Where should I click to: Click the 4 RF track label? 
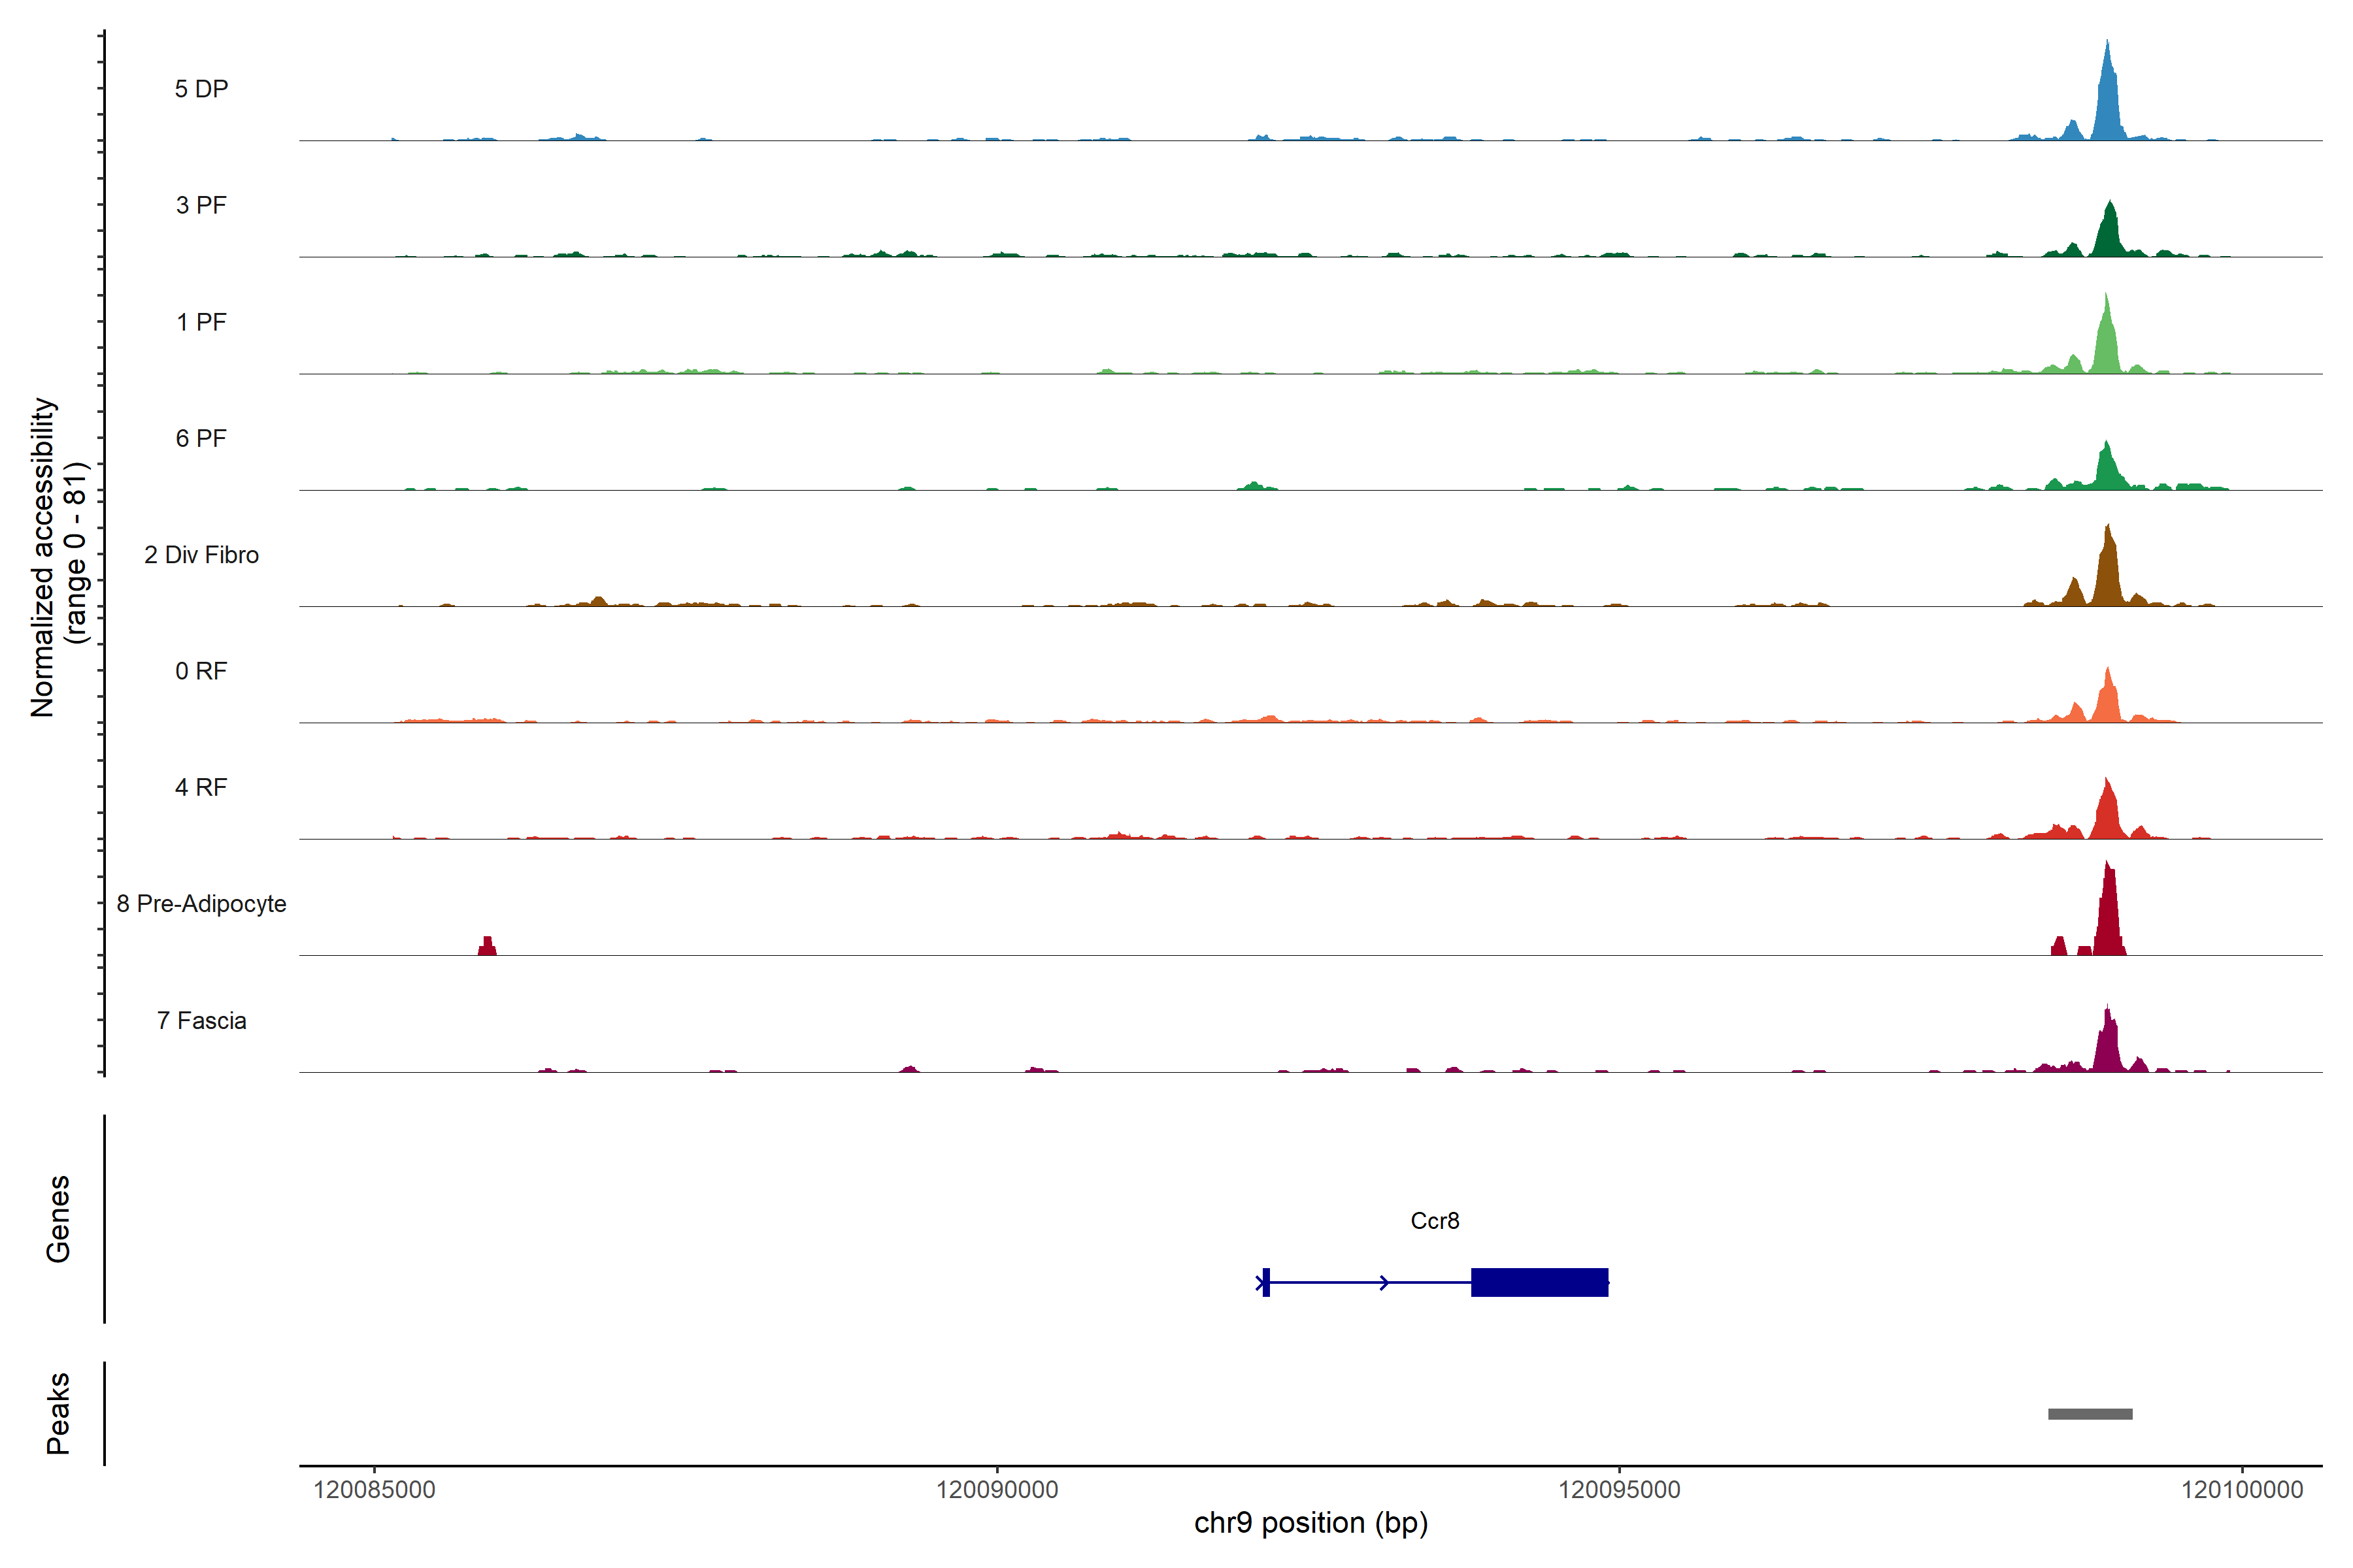[201, 787]
